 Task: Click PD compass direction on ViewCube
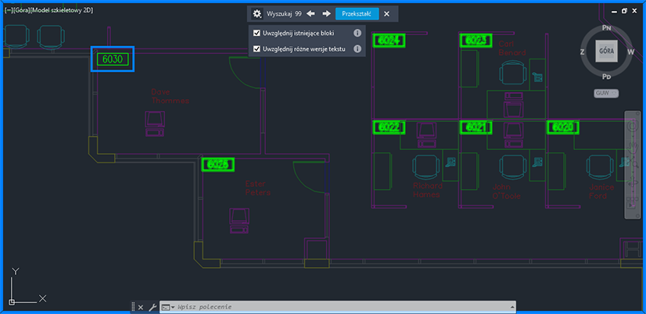606,77
